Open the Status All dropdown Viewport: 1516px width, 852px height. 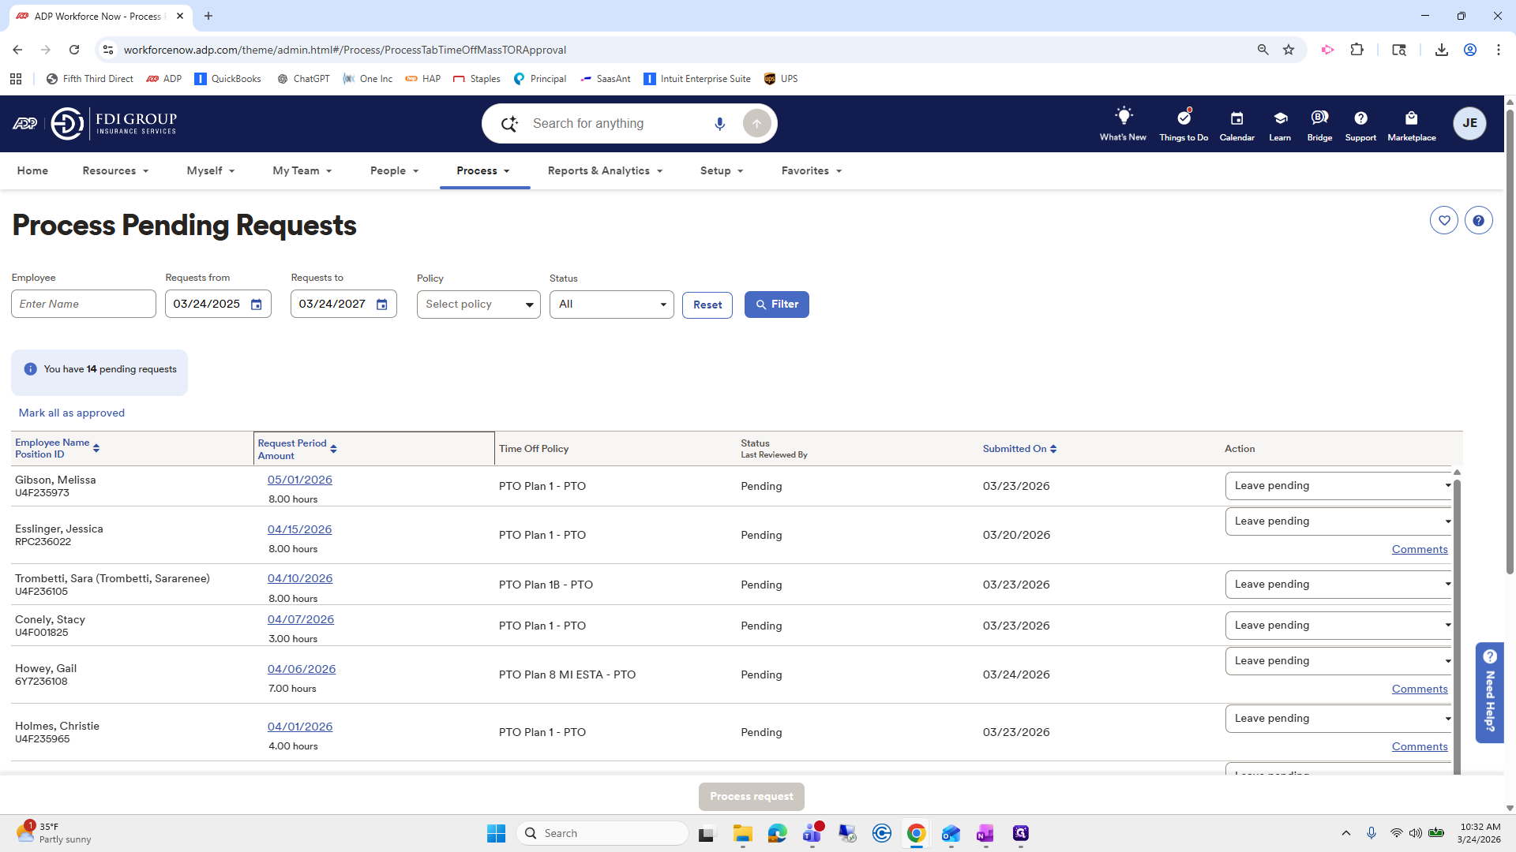tap(611, 305)
